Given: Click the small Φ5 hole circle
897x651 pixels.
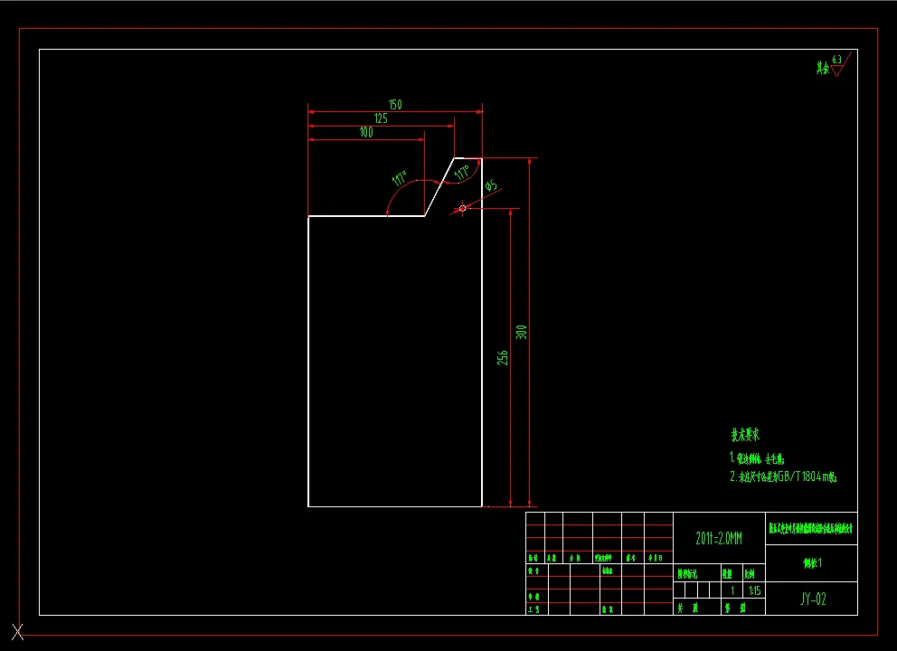Looking at the screenshot, I should point(462,208).
